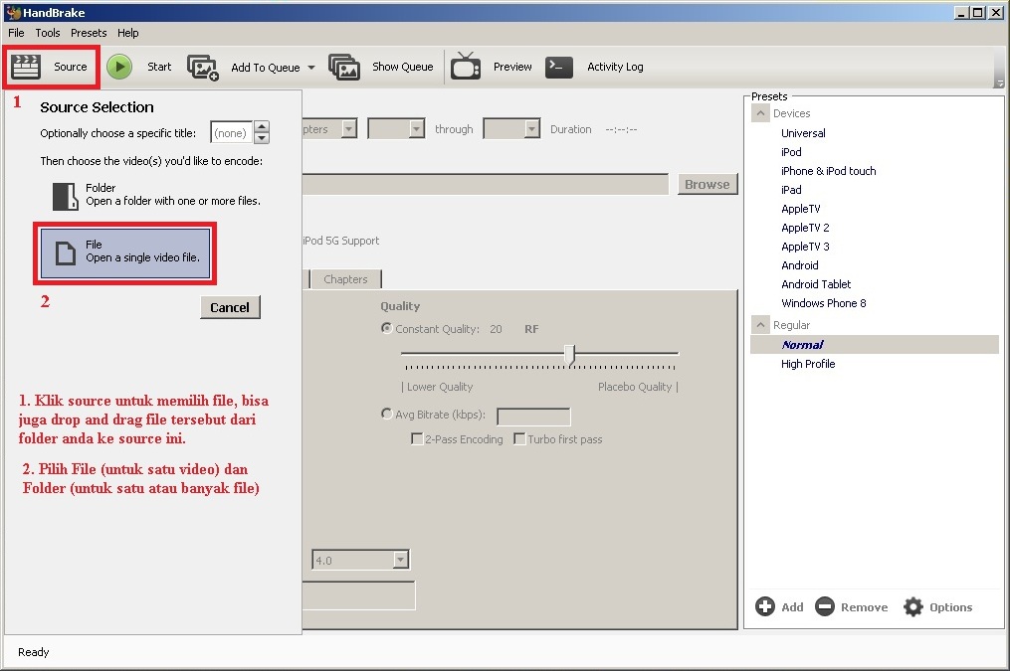Click the Avg Bitrate kbps input field
Screen dimensions: 1010x671
(x=533, y=417)
